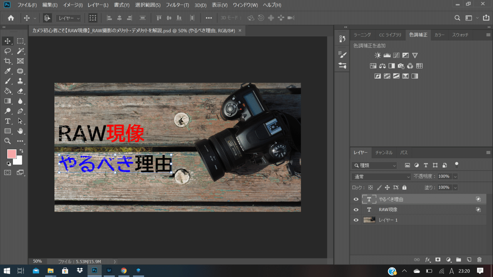Select the Zoom tool in the toolbox
This screenshot has height=277, width=493.
point(7,141)
